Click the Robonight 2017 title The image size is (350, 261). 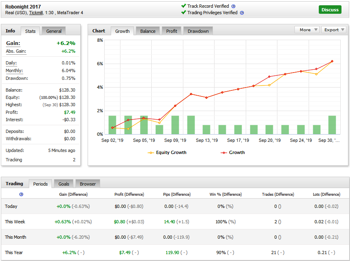tap(23, 7)
